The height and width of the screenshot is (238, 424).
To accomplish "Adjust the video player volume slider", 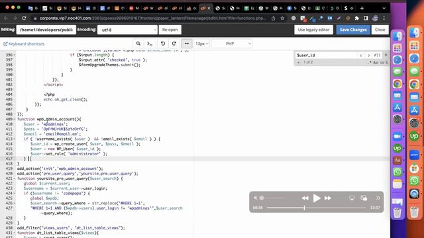I will [x=272, y=198].
